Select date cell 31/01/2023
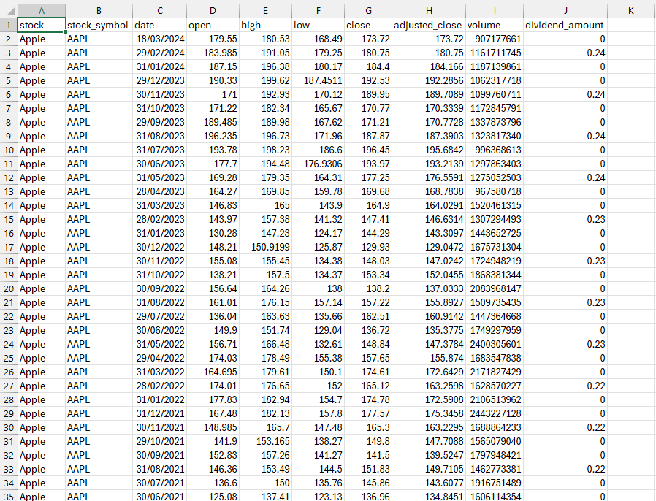Viewport: 656px width, 501px height. pyautogui.click(x=160, y=233)
